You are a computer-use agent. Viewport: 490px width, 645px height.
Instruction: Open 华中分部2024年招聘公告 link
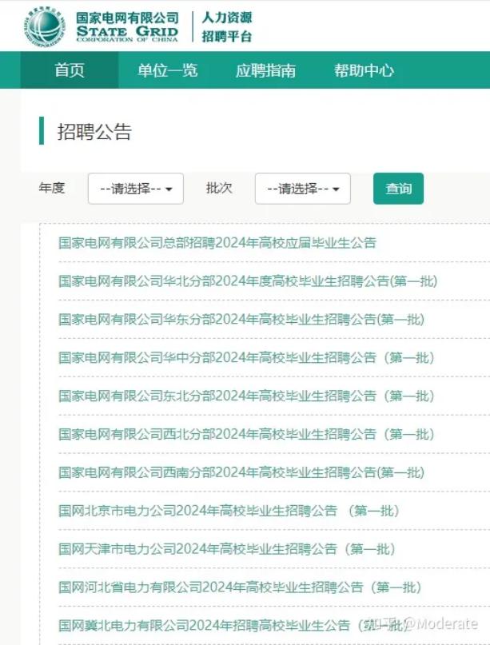[246, 357]
